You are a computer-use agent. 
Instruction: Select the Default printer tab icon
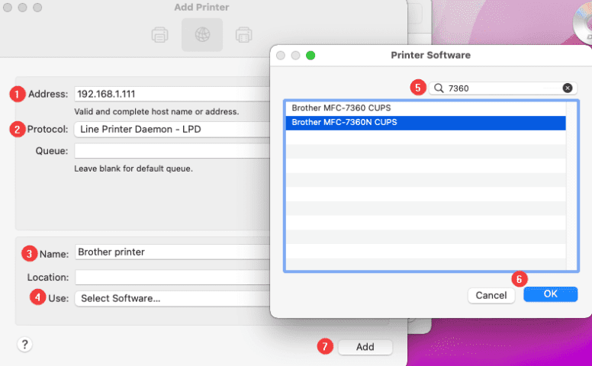(159, 35)
